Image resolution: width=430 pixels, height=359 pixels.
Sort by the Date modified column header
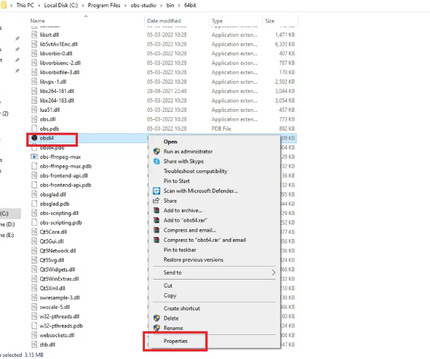[x=164, y=21]
